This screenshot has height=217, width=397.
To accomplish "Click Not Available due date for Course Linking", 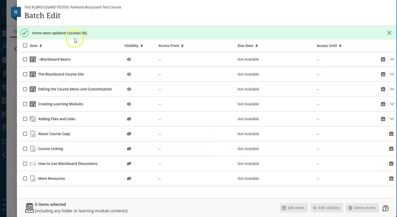I will [x=248, y=148].
